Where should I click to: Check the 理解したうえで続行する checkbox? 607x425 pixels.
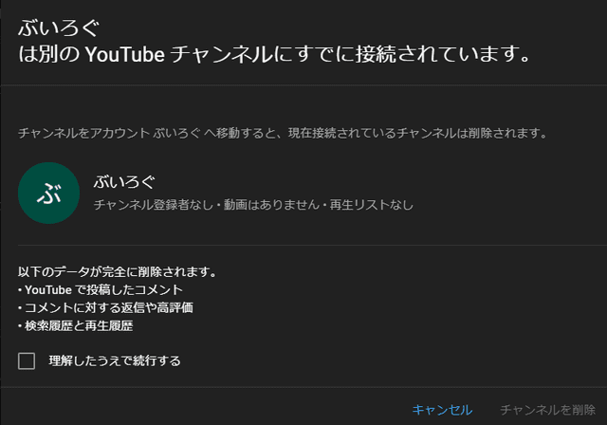(x=27, y=360)
